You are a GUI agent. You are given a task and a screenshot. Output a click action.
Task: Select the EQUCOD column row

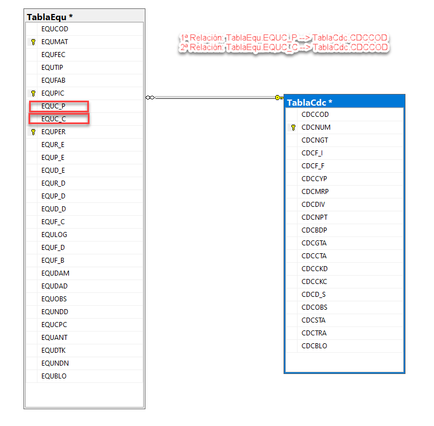click(84, 29)
